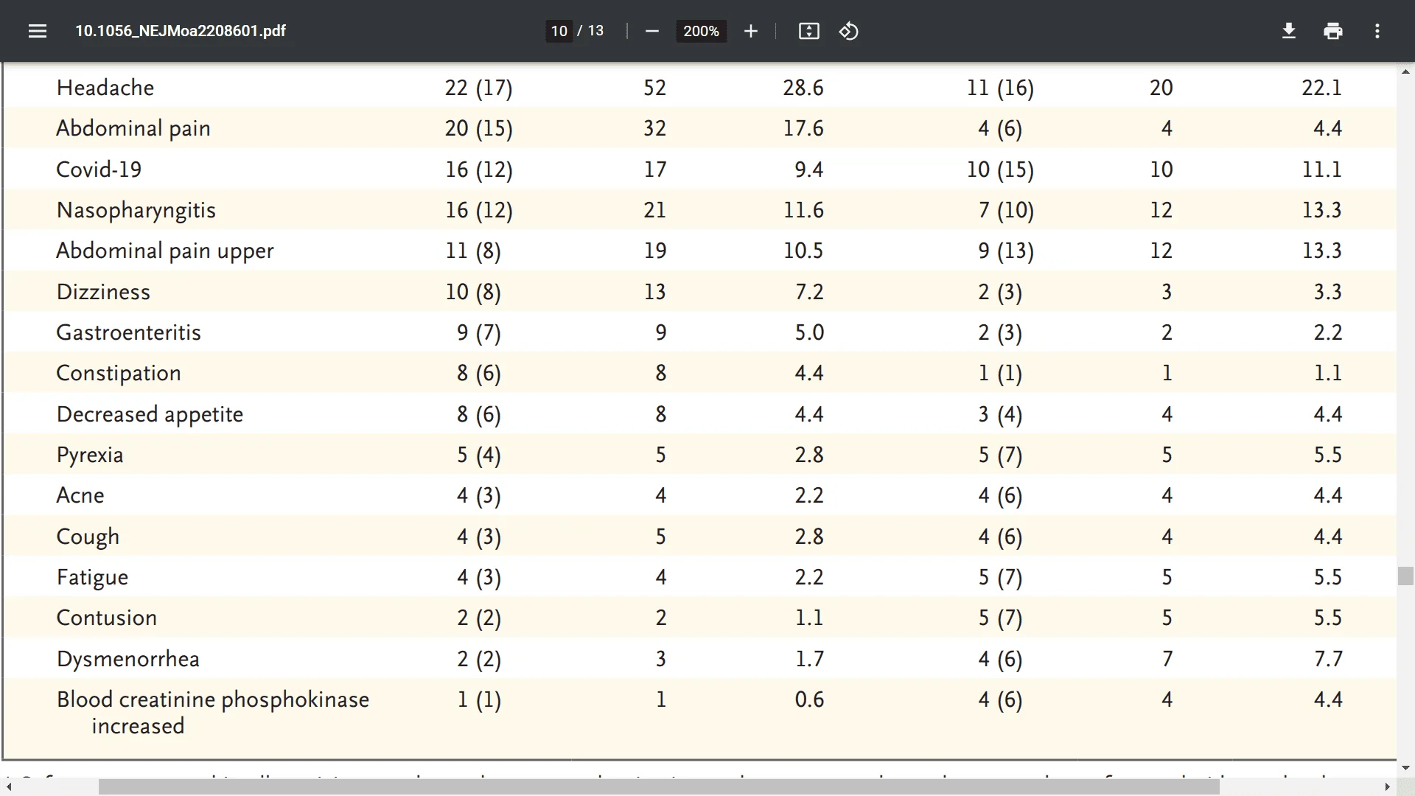Click the 9.4 rate for Covid-19

pyautogui.click(x=809, y=170)
